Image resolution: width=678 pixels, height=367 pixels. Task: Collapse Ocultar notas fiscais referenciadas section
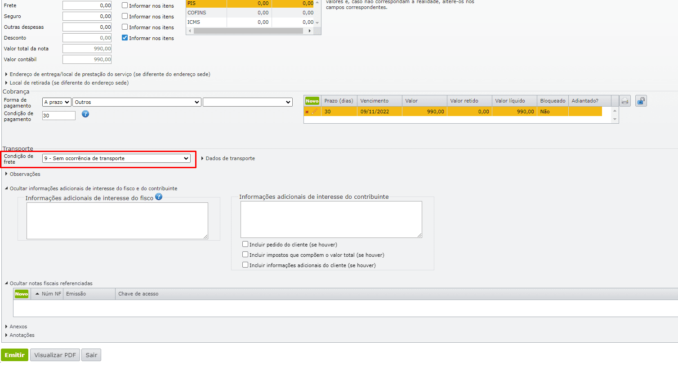(x=49, y=283)
